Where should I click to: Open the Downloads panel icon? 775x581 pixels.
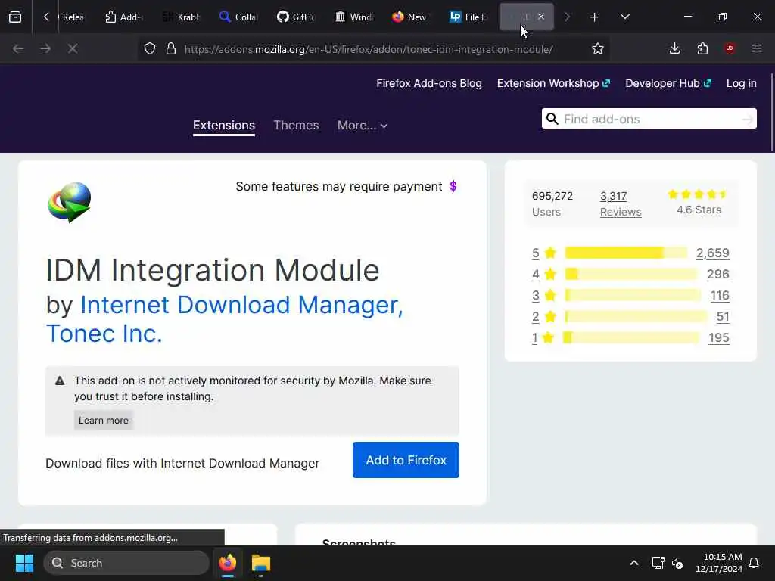point(674,48)
